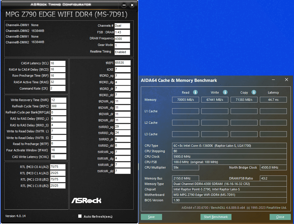This screenshot has width=294, height=224.
Task: Click the tRDWR_sg value field
Action: (x=123, y=101)
